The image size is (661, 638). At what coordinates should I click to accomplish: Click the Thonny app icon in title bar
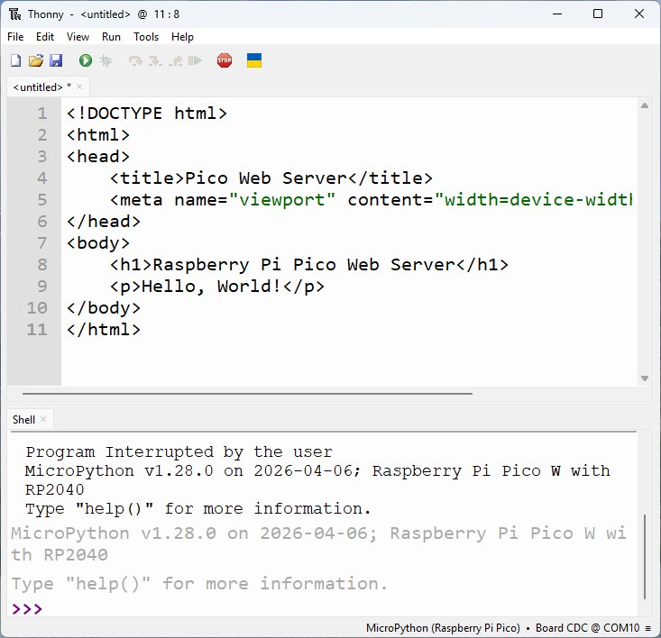(x=14, y=14)
